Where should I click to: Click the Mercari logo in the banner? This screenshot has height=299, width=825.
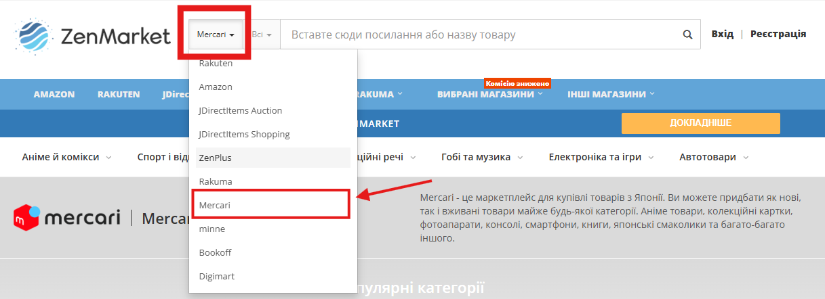coord(66,217)
